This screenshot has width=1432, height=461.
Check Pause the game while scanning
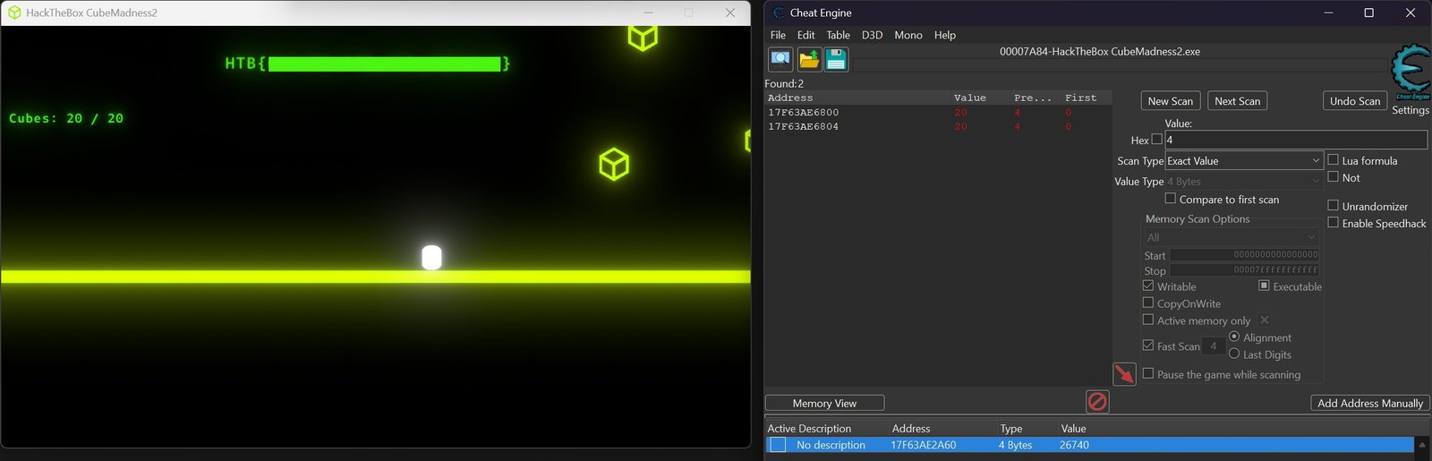click(x=1148, y=373)
